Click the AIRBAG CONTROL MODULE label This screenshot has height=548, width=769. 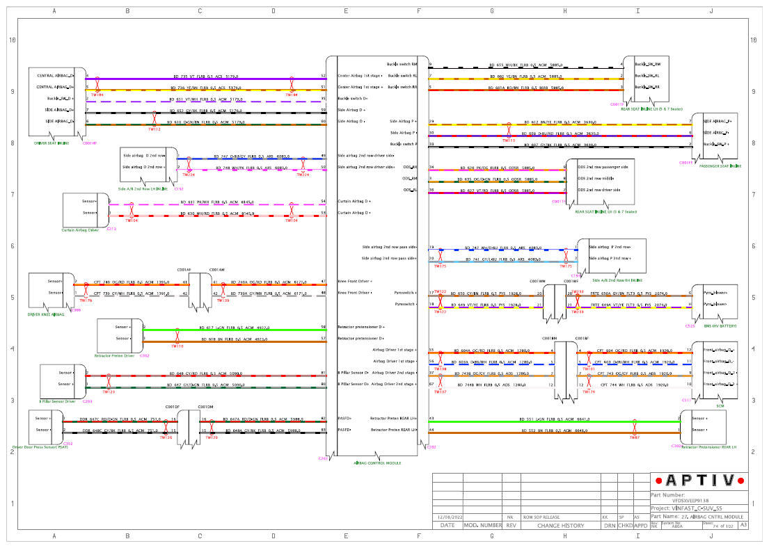point(377,462)
